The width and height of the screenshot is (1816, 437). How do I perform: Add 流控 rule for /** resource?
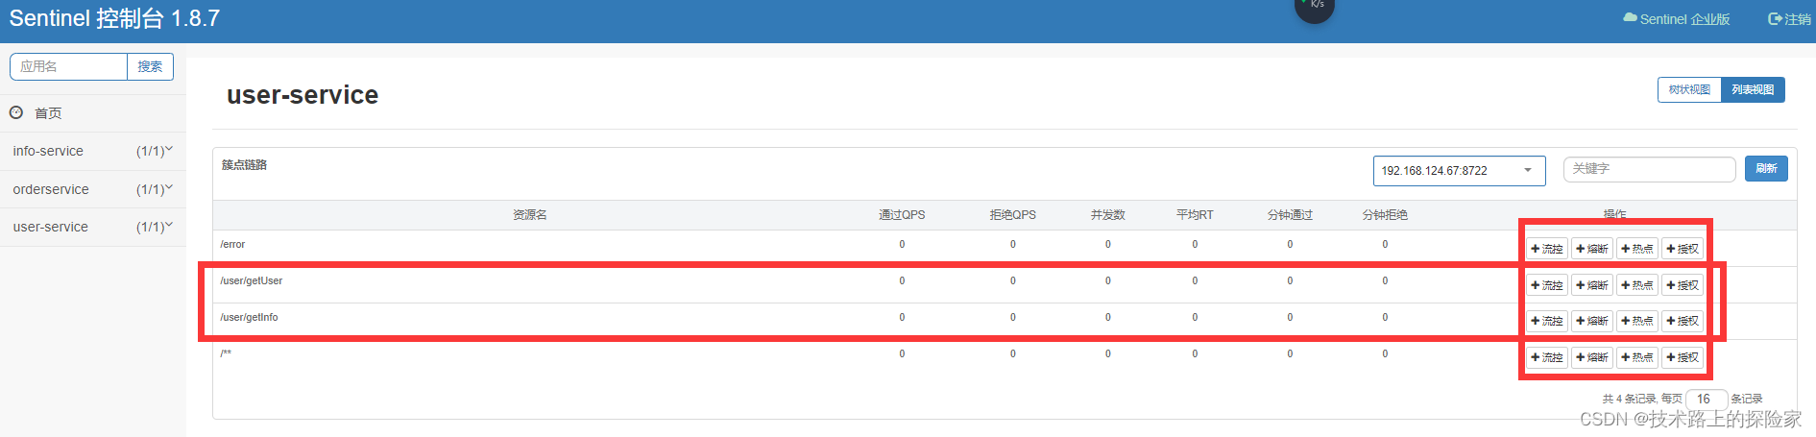point(1547,357)
